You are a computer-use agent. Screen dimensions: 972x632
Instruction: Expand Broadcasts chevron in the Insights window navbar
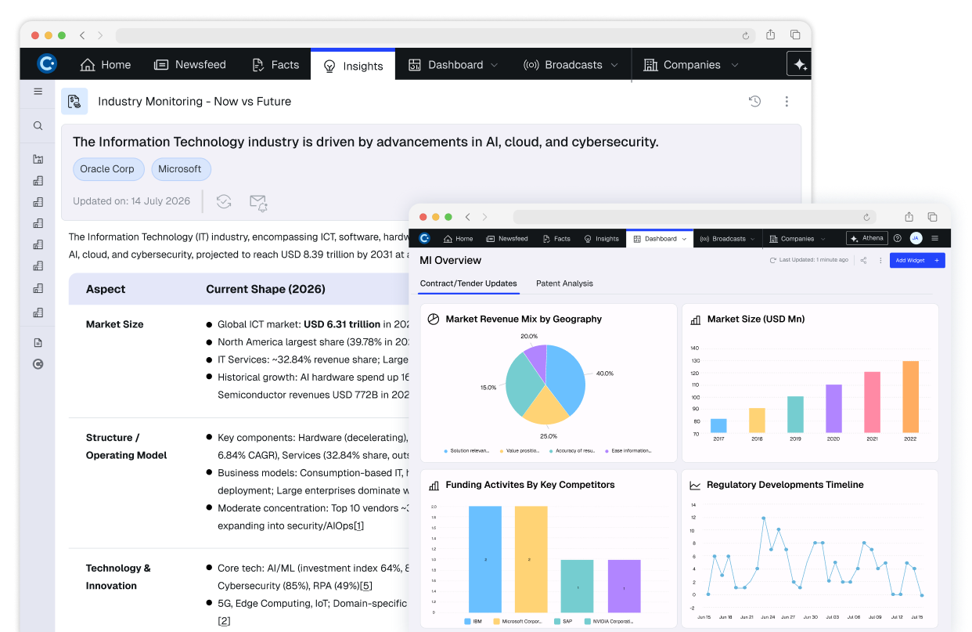point(614,65)
